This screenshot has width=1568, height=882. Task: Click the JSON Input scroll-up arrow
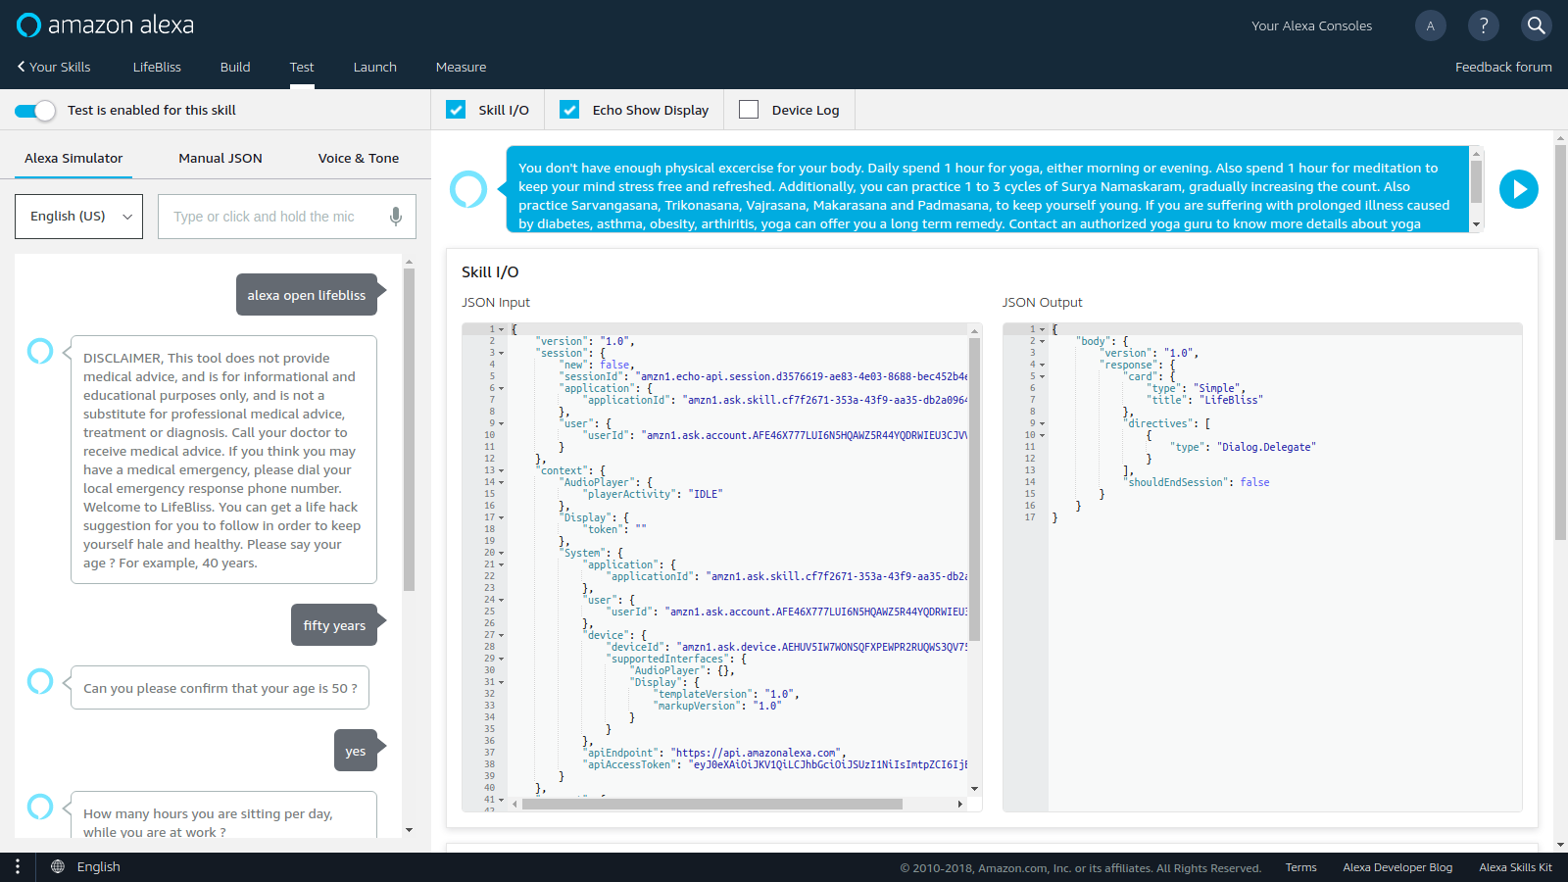point(974,330)
